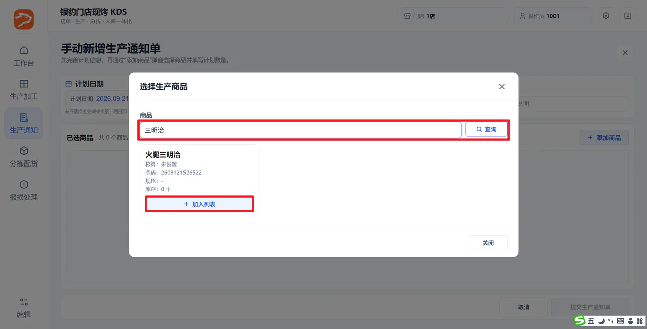
Task: Open 分拣配货 sidebar section
Action: [x=24, y=157]
